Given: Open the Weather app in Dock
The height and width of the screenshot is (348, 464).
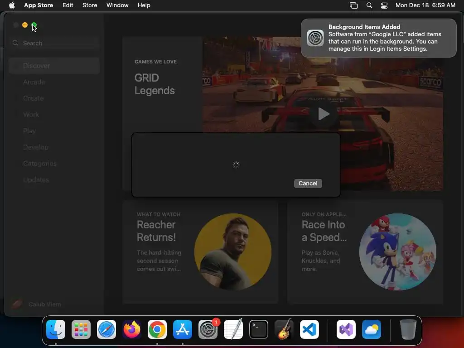Looking at the screenshot, I should pyautogui.click(x=372, y=329).
